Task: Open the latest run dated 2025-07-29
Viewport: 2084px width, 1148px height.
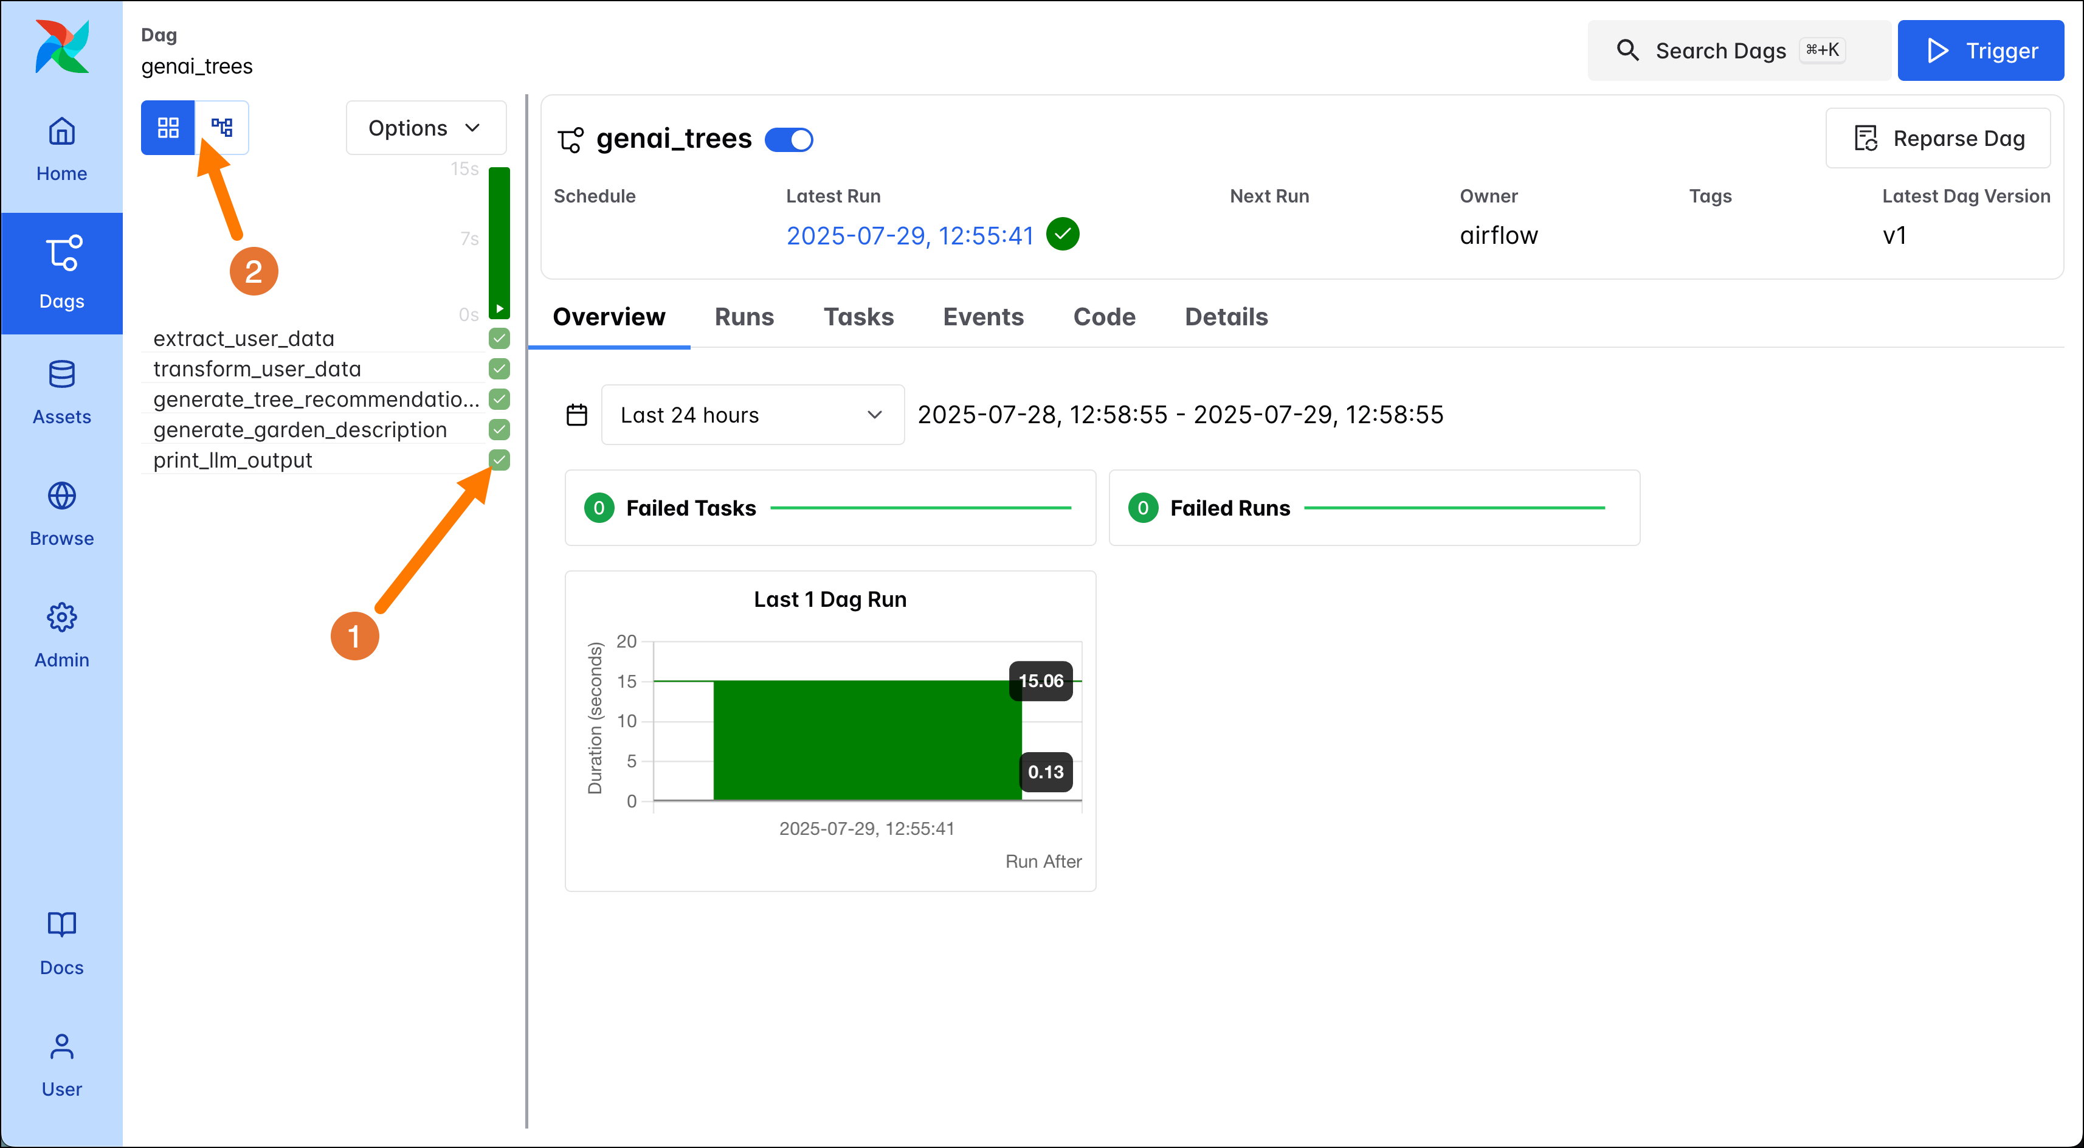Action: [x=909, y=235]
